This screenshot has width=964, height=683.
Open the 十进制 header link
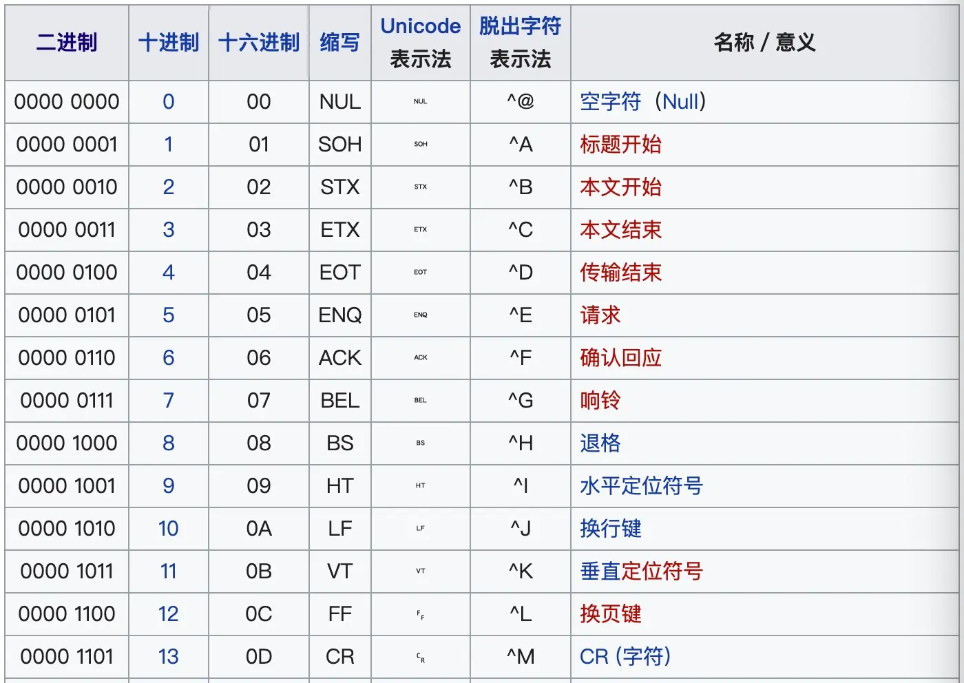coord(169,43)
